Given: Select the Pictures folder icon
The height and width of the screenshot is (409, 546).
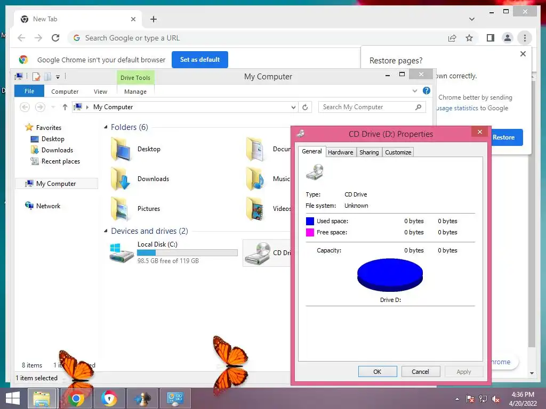Looking at the screenshot, I should click(x=121, y=209).
